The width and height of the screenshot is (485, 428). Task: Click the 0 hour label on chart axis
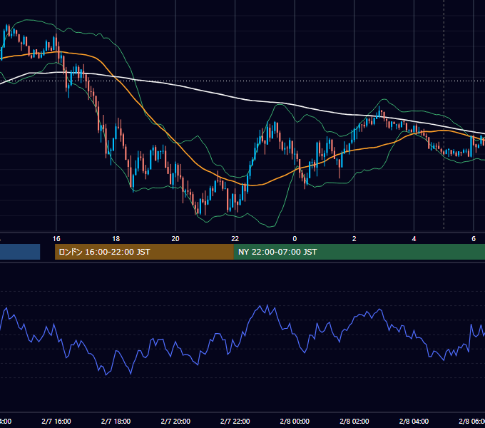295,239
